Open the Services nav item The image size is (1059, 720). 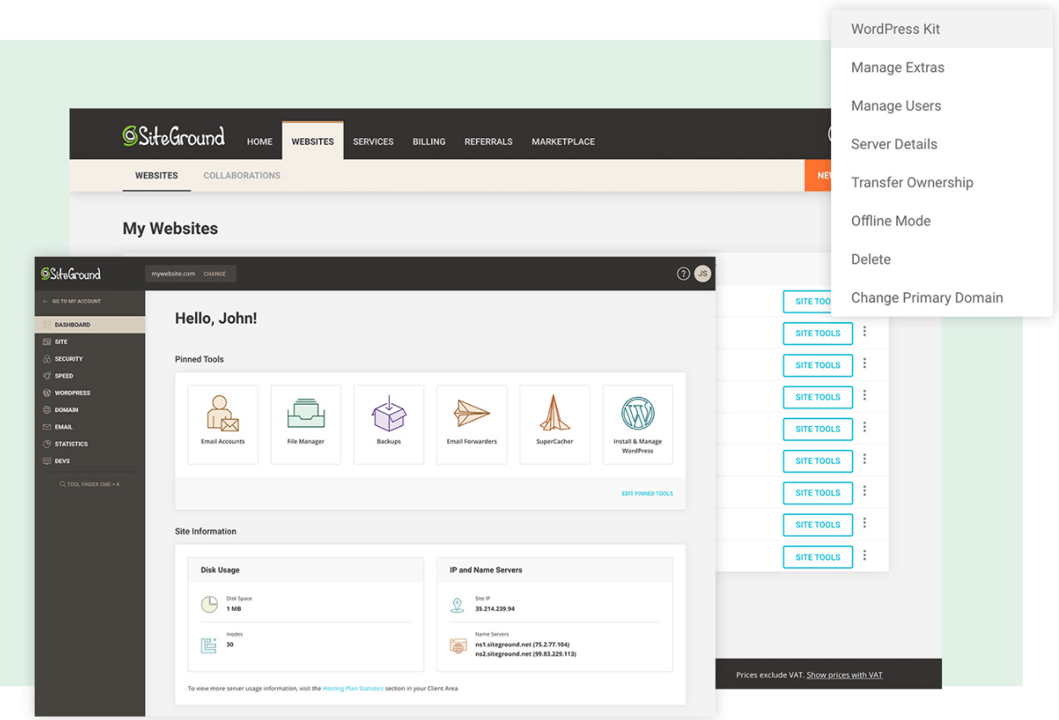(x=373, y=141)
